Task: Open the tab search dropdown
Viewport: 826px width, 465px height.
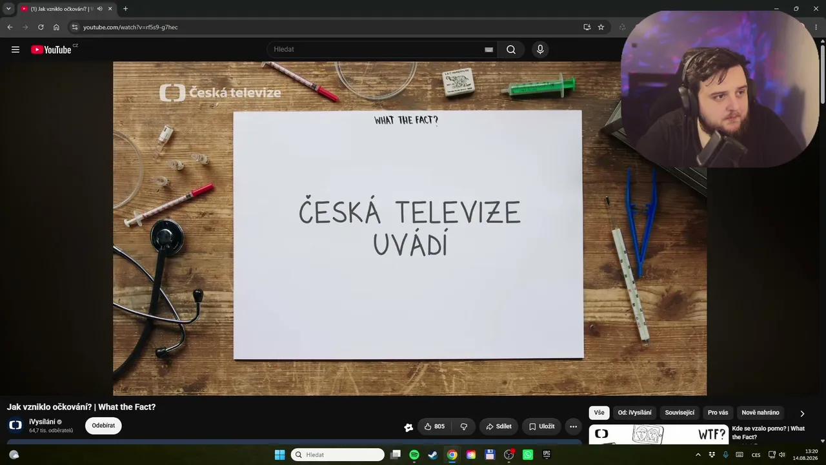Action: click(8, 8)
